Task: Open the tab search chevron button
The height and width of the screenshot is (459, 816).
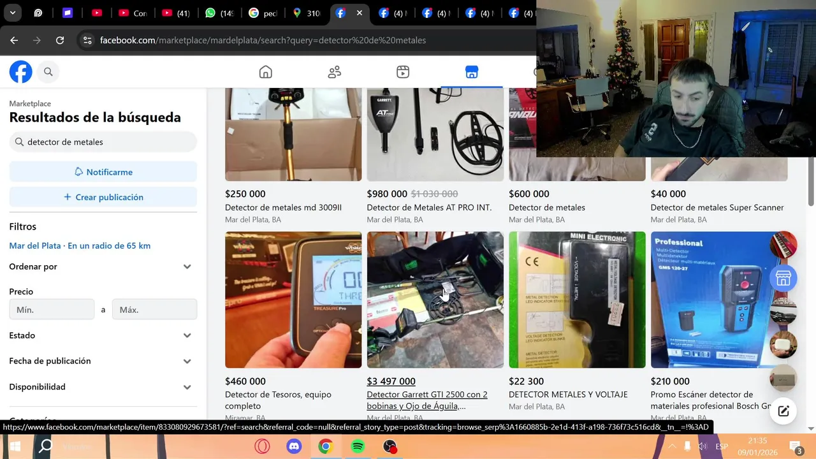Action: (12, 13)
